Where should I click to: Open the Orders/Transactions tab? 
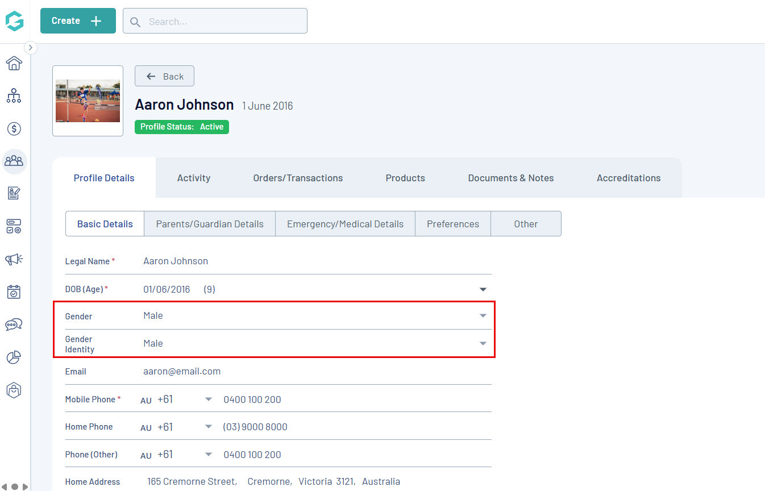coord(298,178)
